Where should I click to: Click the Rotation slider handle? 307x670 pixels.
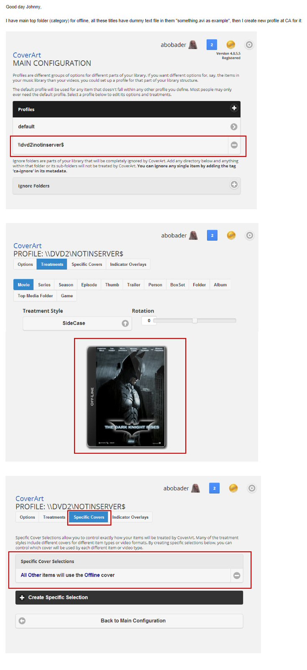point(195,321)
